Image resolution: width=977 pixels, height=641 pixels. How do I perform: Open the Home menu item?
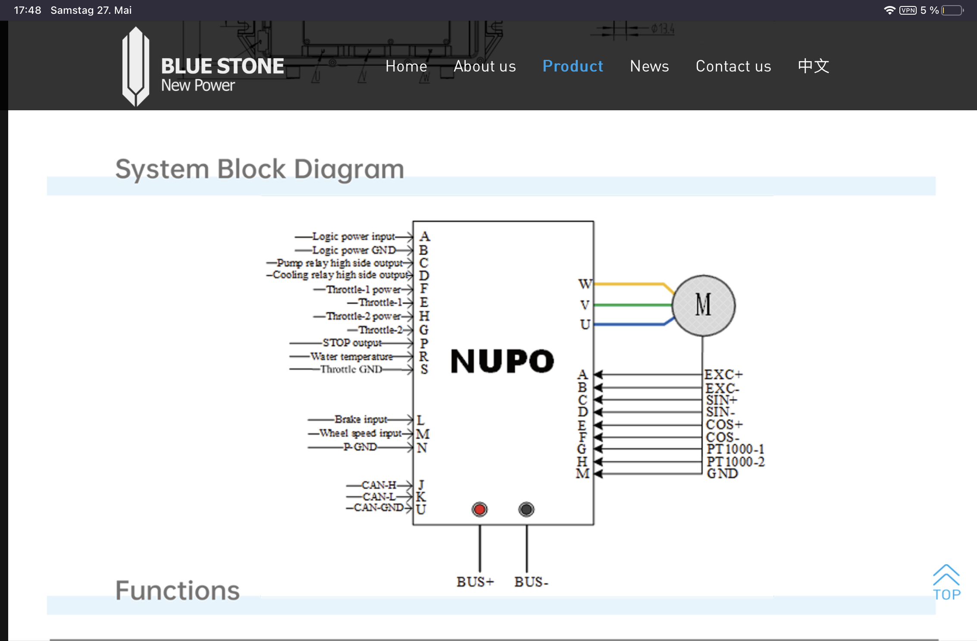(406, 66)
